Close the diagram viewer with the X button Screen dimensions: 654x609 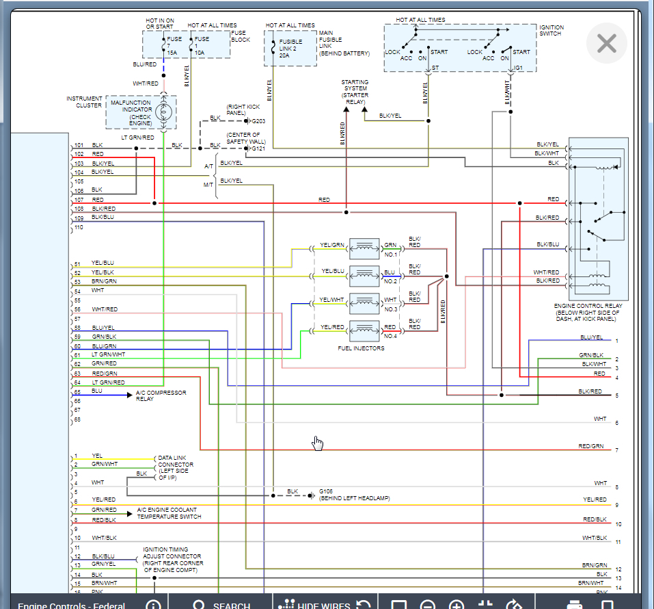(606, 44)
